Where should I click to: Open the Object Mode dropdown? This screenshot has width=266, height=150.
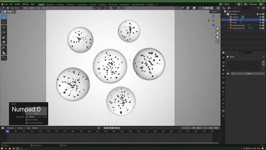coord(14,8)
